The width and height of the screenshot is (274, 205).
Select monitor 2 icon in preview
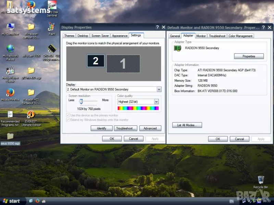[x=96, y=61]
